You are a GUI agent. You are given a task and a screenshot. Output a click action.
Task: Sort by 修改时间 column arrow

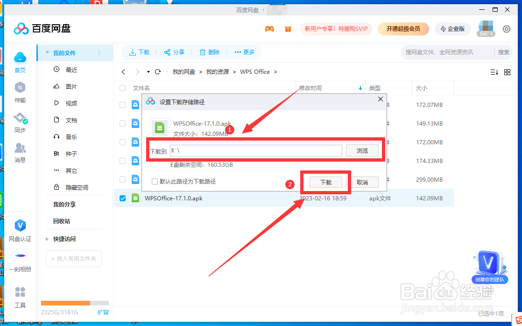click(360, 88)
